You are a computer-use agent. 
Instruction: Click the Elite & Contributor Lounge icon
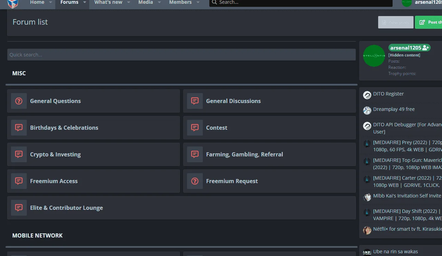(x=19, y=208)
